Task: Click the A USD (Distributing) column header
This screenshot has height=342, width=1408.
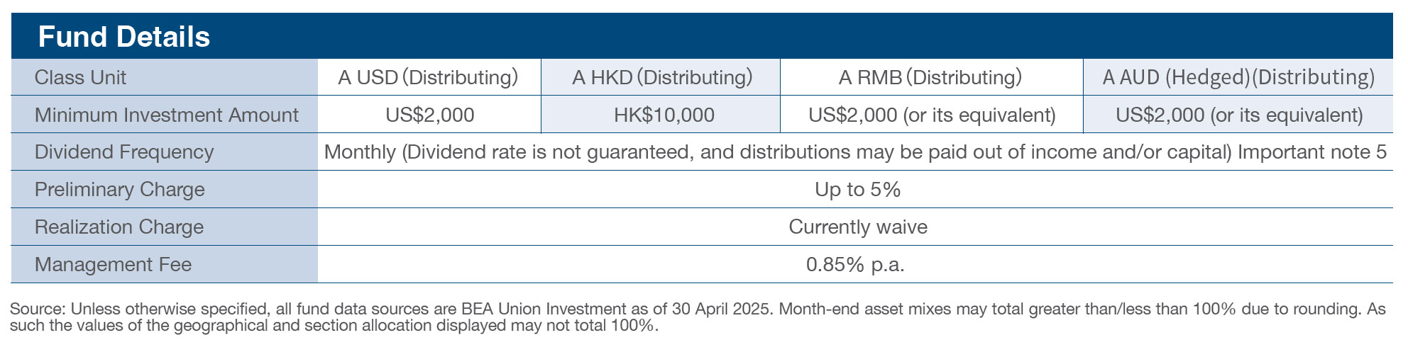Action: pyautogui.click(x=428, y=77)
